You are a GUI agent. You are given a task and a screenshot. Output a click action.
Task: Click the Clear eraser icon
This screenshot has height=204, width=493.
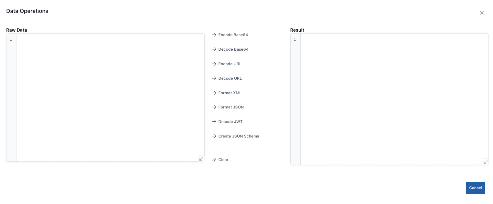click(214, 159)
